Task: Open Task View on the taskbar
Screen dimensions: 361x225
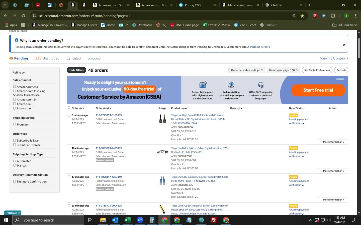Action: point(90,220)
